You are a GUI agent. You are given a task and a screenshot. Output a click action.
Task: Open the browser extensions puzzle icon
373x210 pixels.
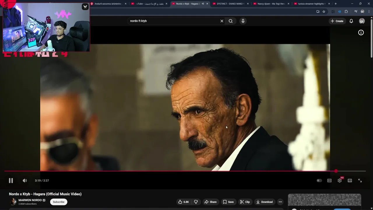346,12
